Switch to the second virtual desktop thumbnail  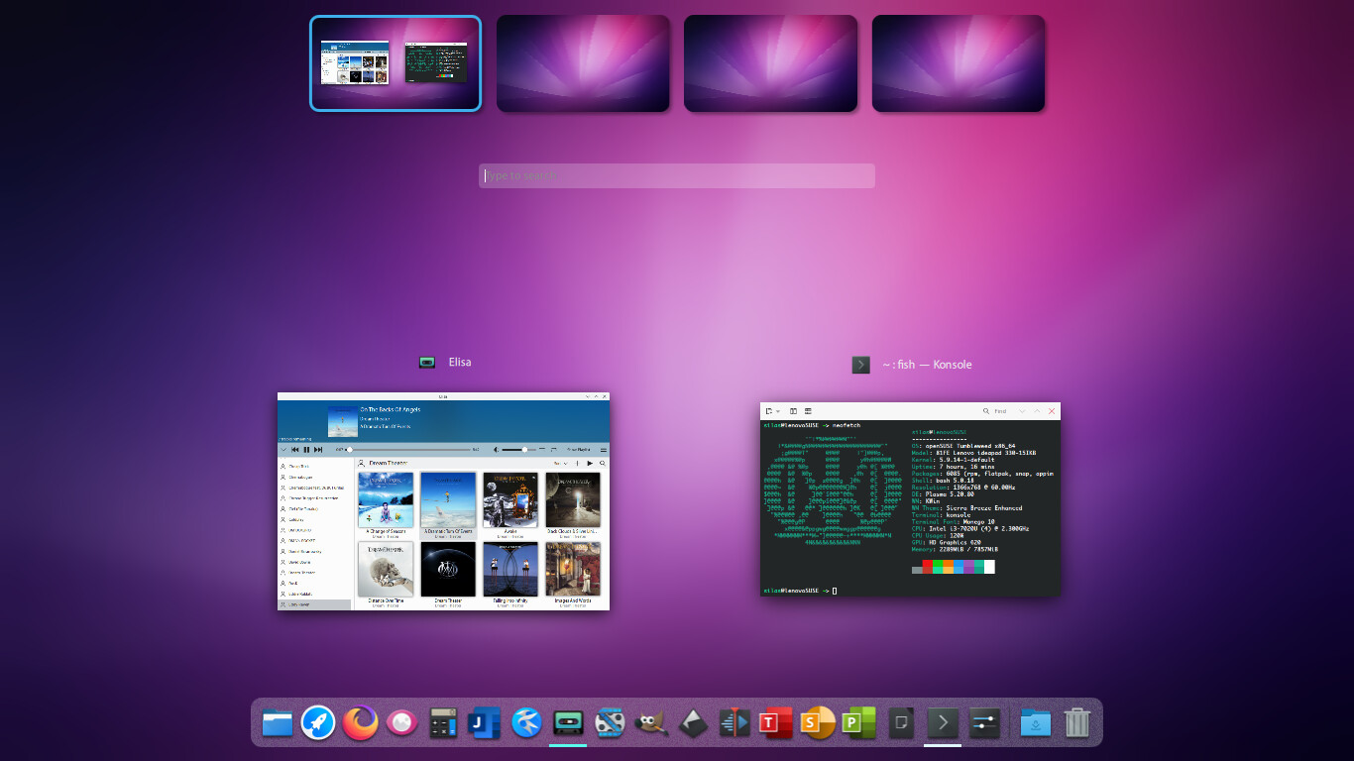click(x=583, y=63)
